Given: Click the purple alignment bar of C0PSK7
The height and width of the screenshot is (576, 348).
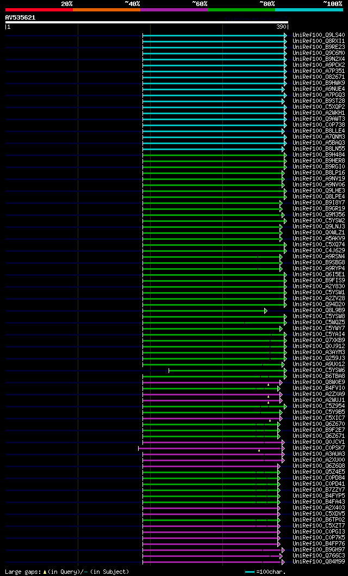Looking at the screenshot, I should click(x=211, y=448).
